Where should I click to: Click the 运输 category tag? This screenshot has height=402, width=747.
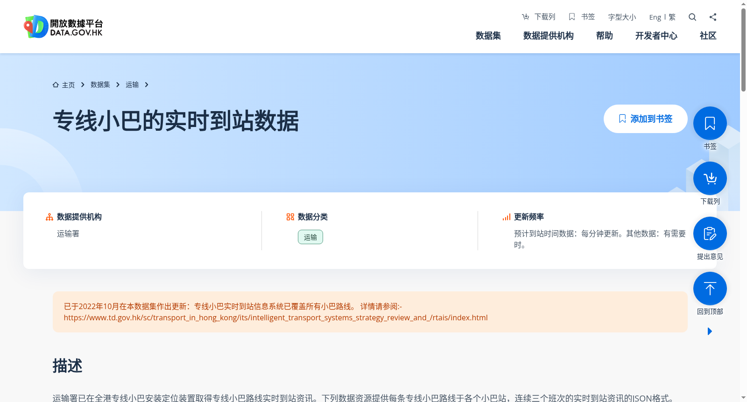pyautogui.click(x=310, y=237)
